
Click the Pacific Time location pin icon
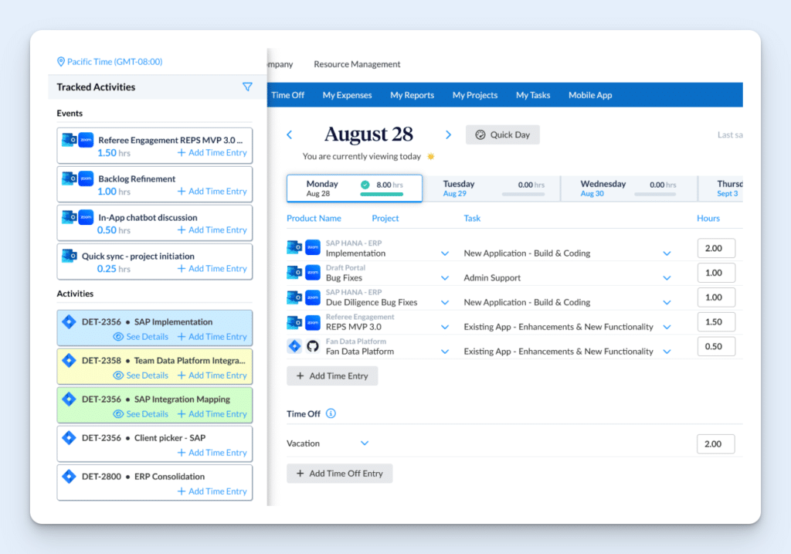pyautogui.click(x=60, y=62)
